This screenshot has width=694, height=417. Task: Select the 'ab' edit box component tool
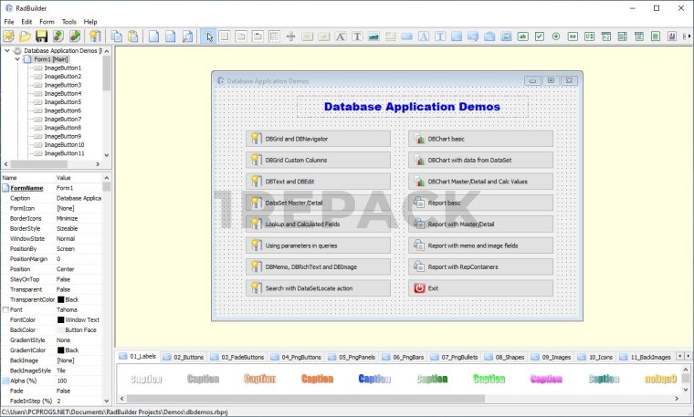coord(522,36)
